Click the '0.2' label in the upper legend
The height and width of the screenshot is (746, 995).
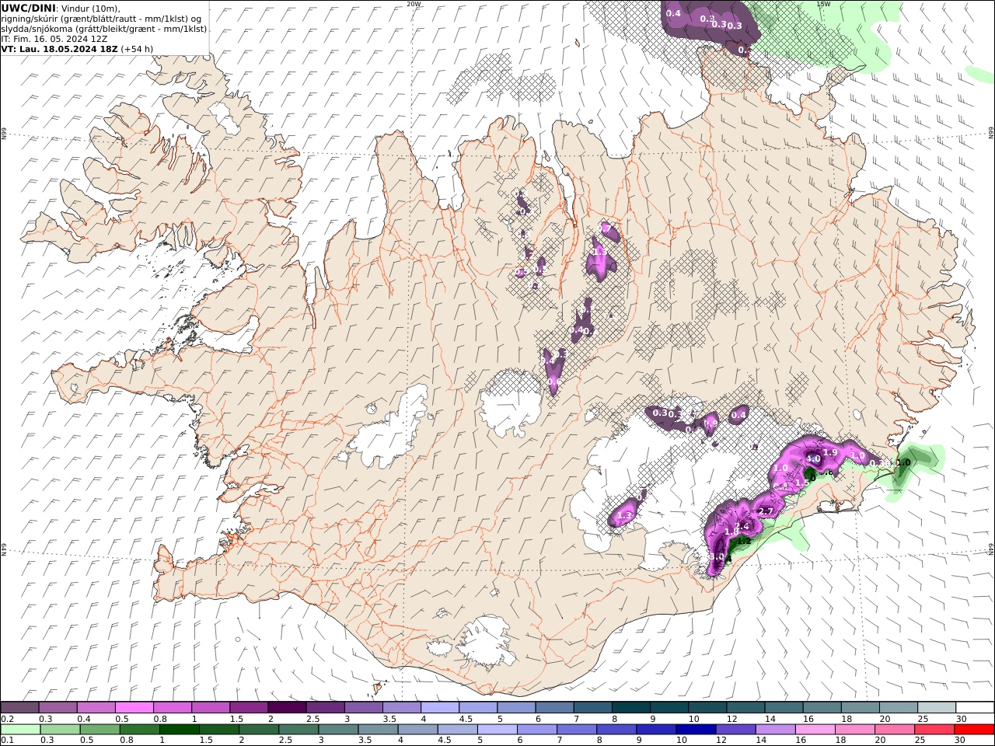pos(6,719)
